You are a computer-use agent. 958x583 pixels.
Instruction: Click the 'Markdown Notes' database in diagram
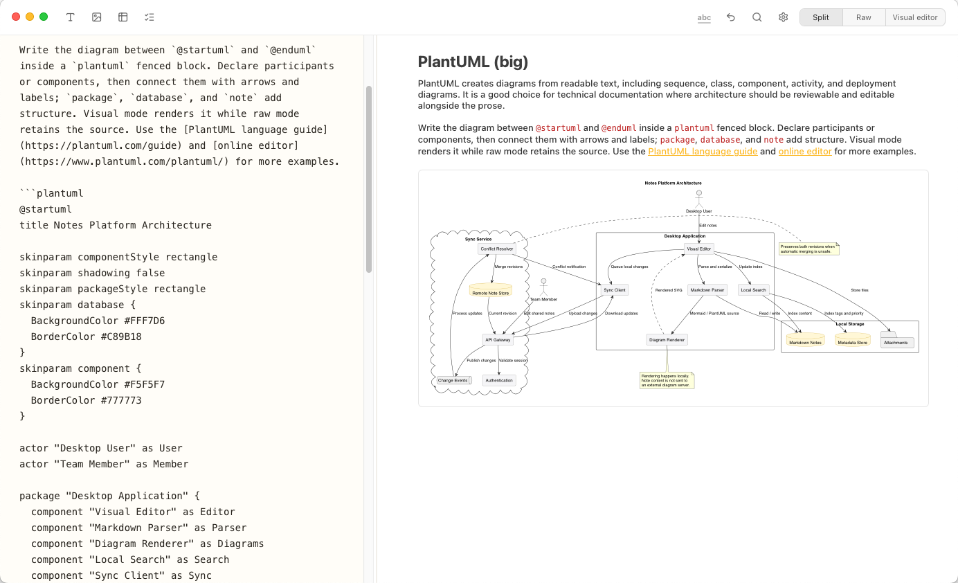[x=805, y=340]
